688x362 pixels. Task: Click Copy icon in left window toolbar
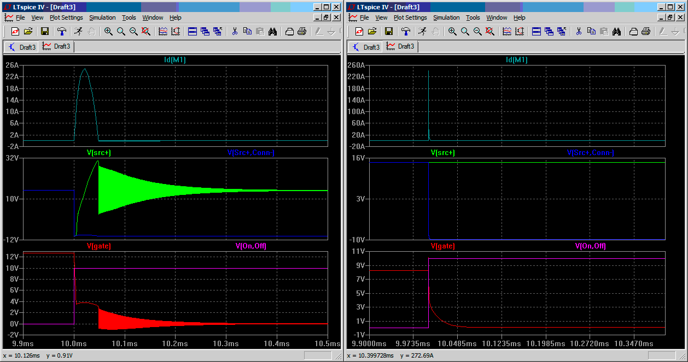[x=247, y=31]
